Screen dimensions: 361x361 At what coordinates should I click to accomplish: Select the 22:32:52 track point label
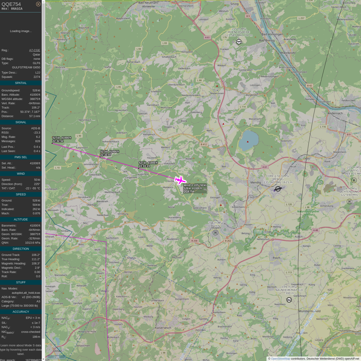pos(62,139)
